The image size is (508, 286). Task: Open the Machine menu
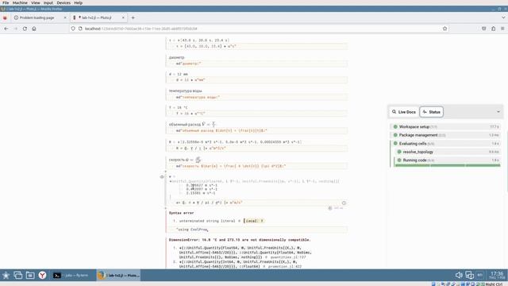coord(20,2)
